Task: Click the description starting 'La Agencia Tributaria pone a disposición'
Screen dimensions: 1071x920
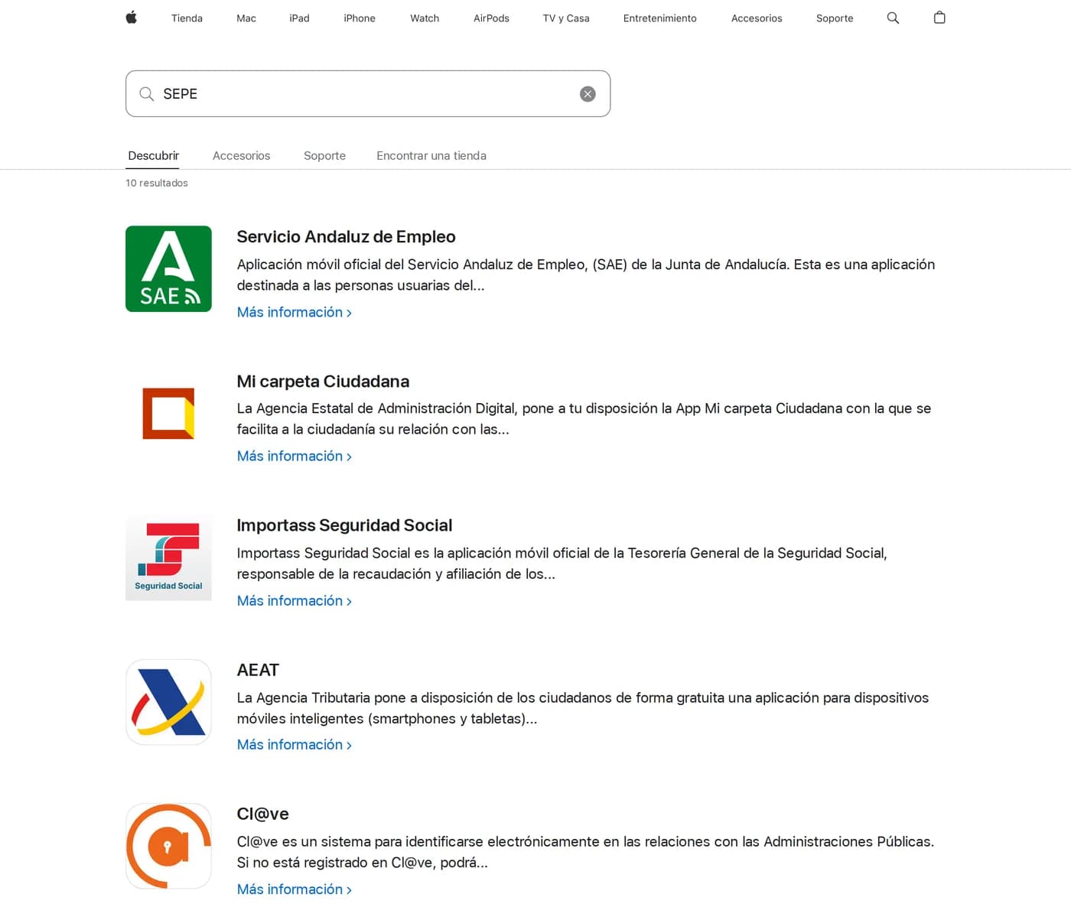Action: pyautogui.click(x=583, y=707)
